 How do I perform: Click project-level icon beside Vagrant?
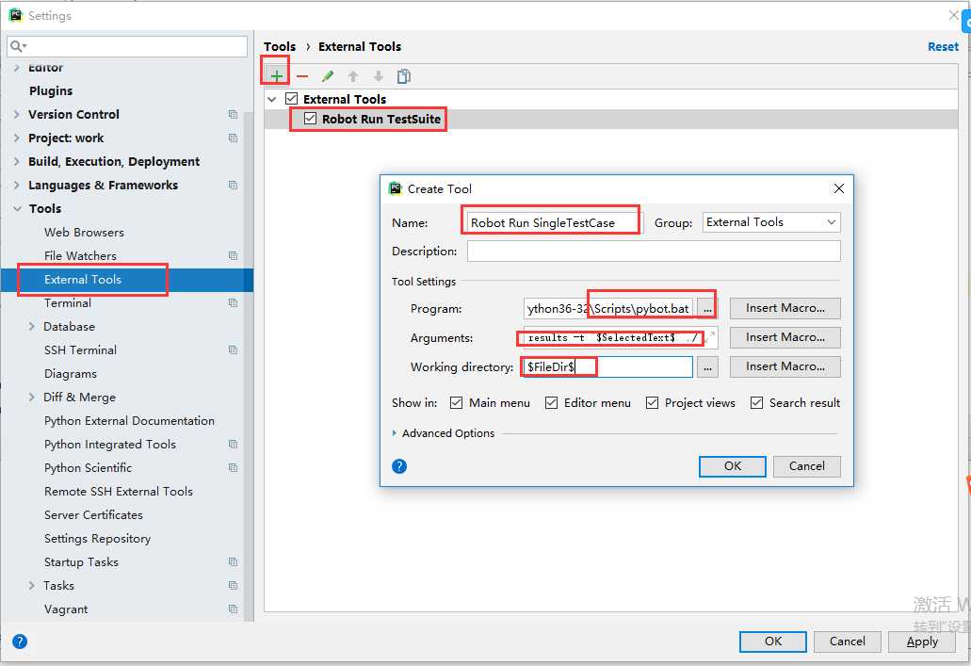tap(233, 609)
